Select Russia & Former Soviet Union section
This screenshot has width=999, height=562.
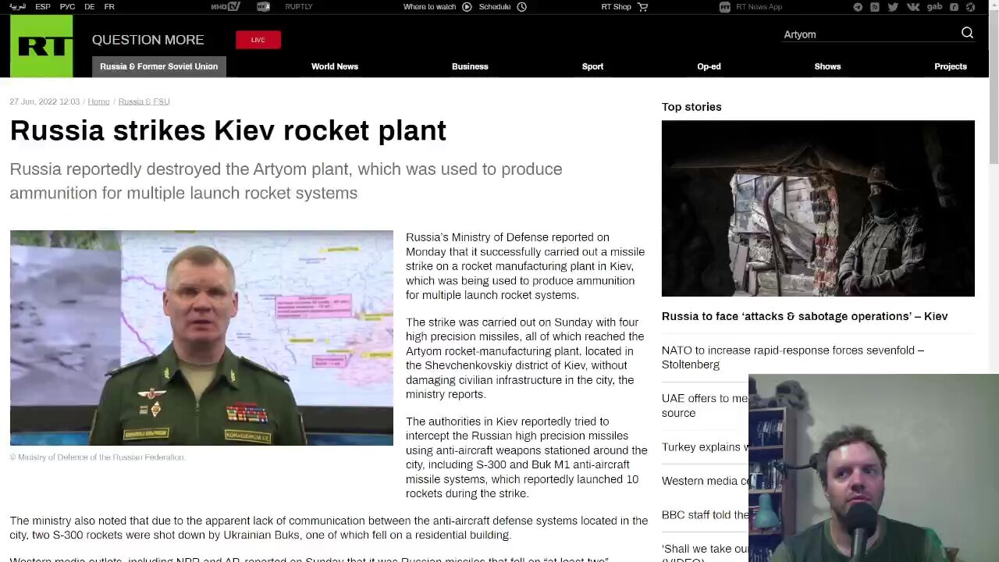[159, 66]
